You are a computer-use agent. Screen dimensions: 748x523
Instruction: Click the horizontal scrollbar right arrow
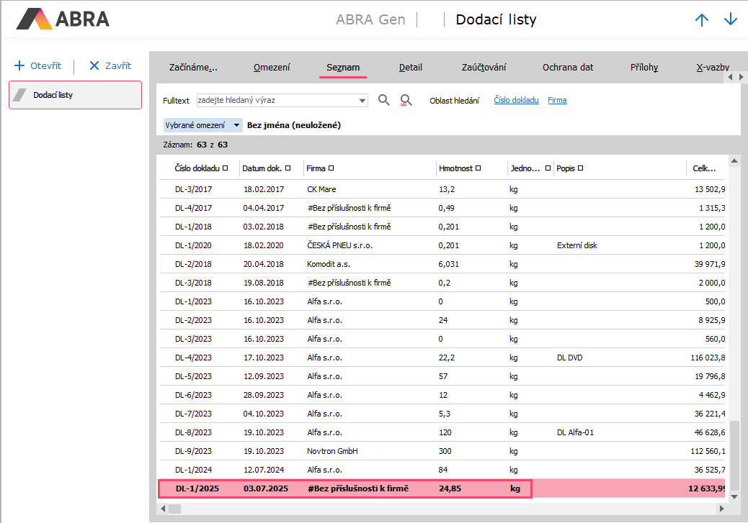[x=721, y=509]
